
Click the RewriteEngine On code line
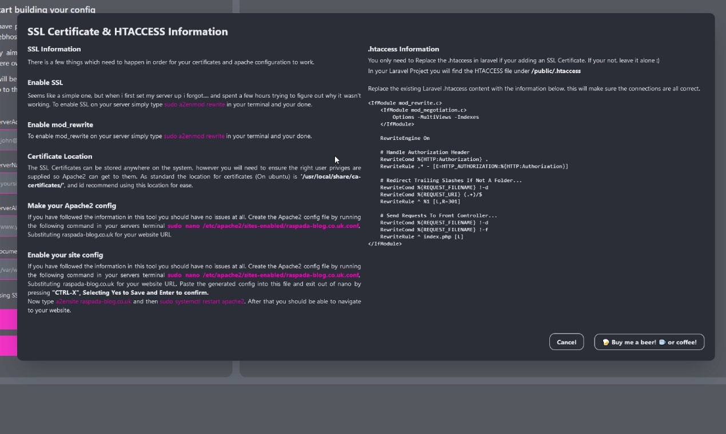[405, 138]
